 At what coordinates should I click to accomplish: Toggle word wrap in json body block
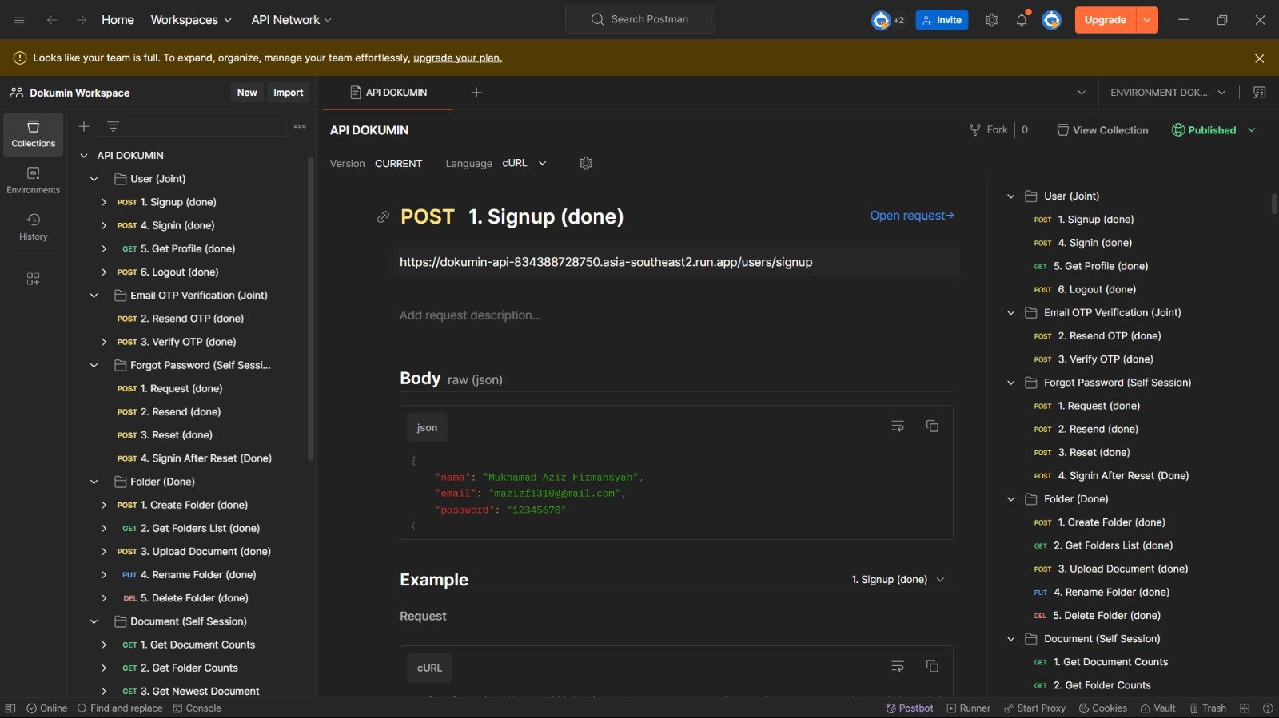pyautogui.click(x=898, y=426)
